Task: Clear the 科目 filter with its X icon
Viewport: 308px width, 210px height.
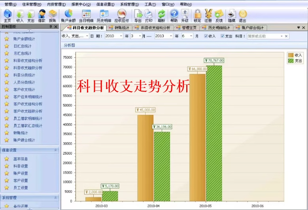Action: [x=286, y=36]
